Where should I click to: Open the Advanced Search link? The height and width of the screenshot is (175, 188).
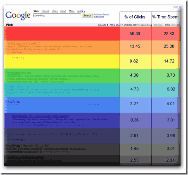(101, 14)
